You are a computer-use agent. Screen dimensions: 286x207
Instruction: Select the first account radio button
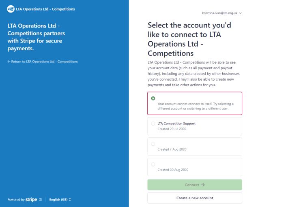(153, 98)
